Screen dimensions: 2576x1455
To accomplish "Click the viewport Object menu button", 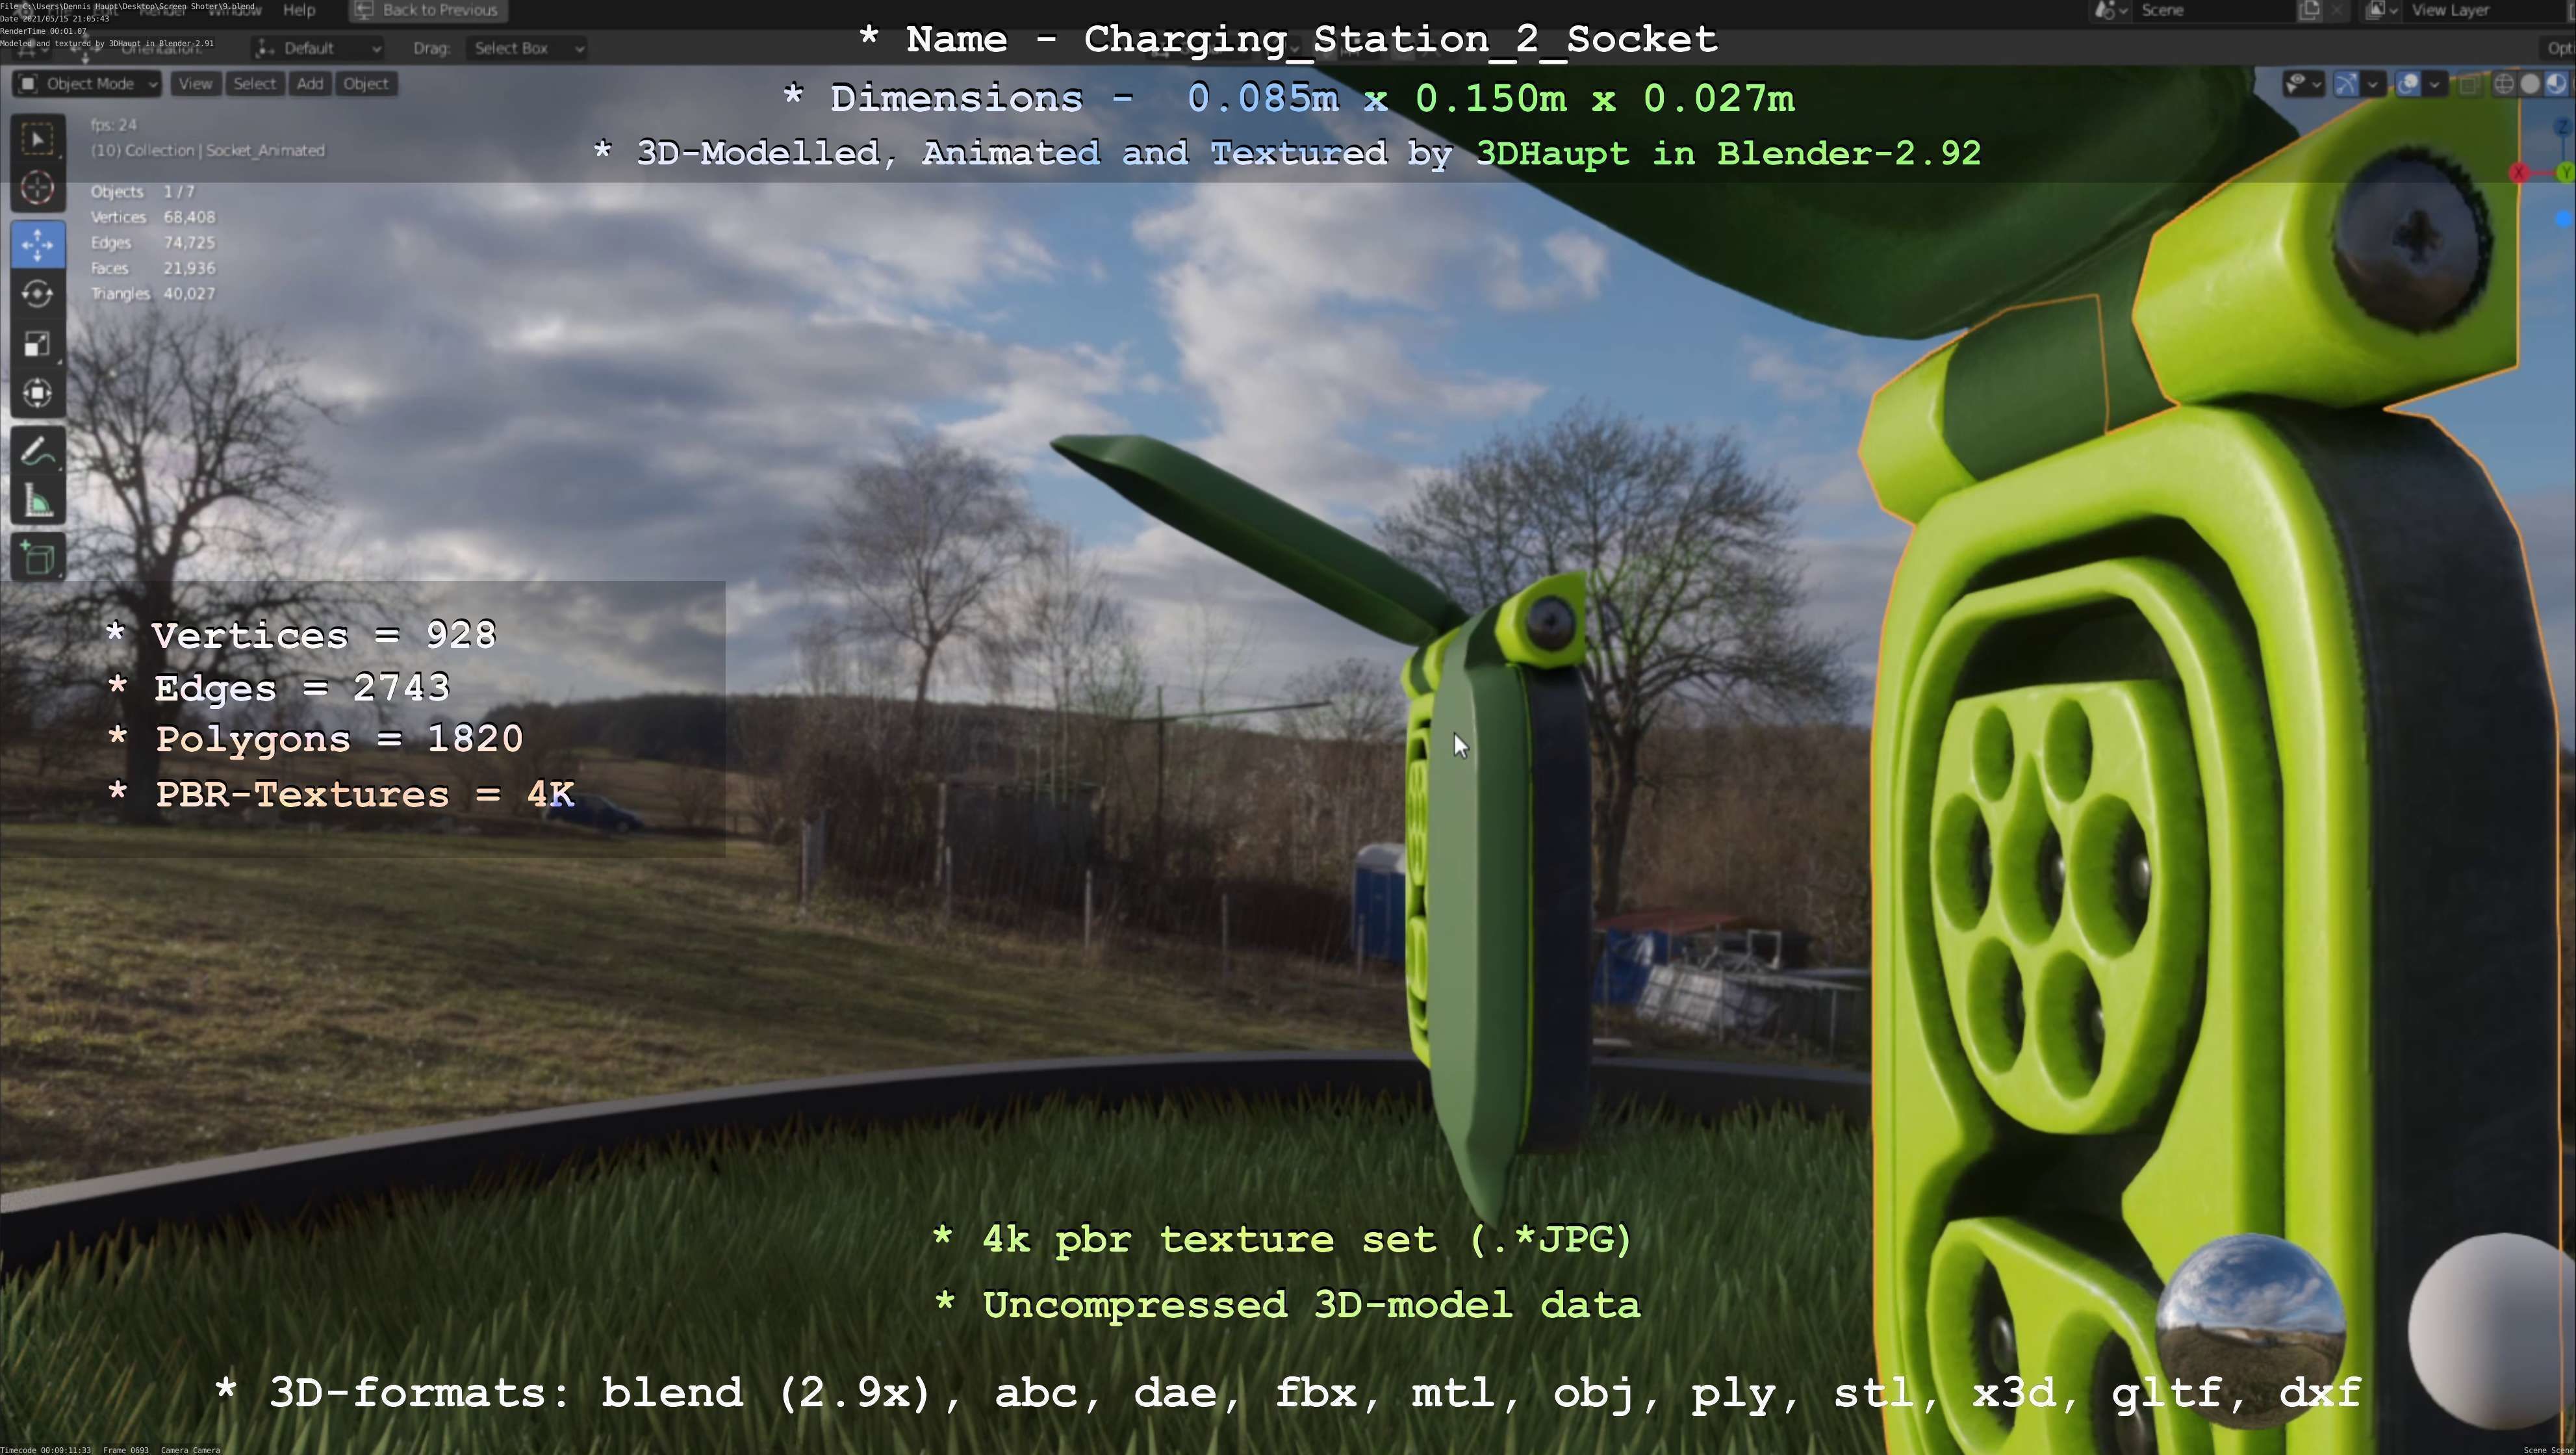I will pos(365,84).
